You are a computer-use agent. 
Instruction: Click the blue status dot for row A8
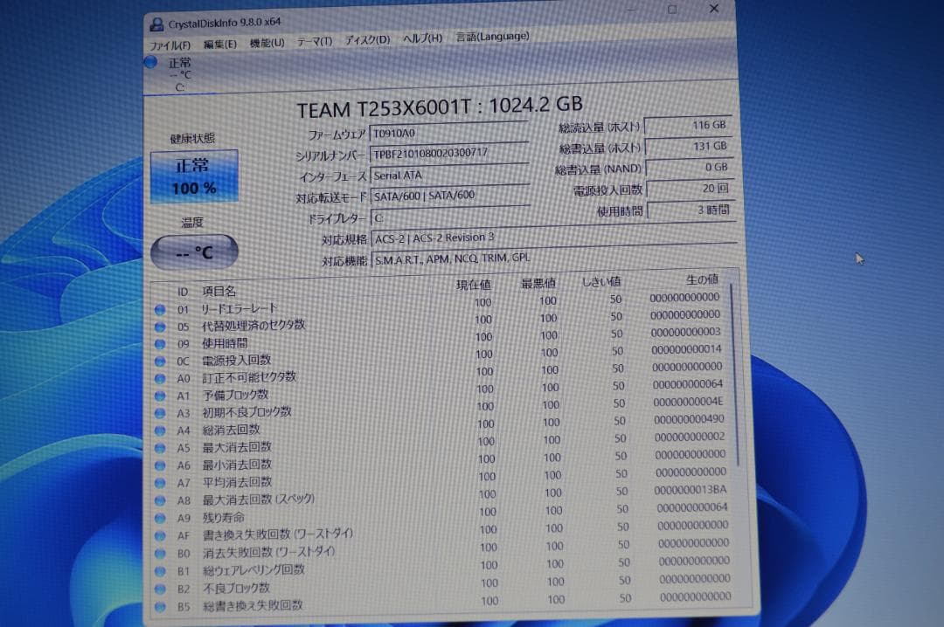(160, 500)
